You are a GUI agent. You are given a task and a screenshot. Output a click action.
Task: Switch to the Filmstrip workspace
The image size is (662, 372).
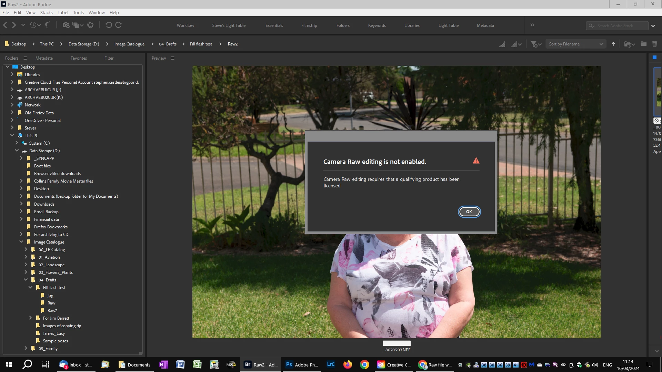pos(309,25)
